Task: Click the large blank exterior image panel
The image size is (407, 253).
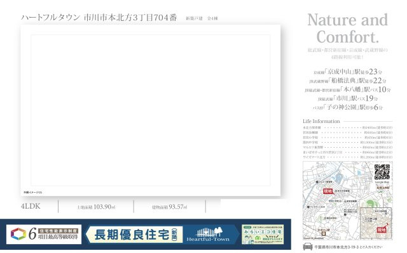Action: 151,110
